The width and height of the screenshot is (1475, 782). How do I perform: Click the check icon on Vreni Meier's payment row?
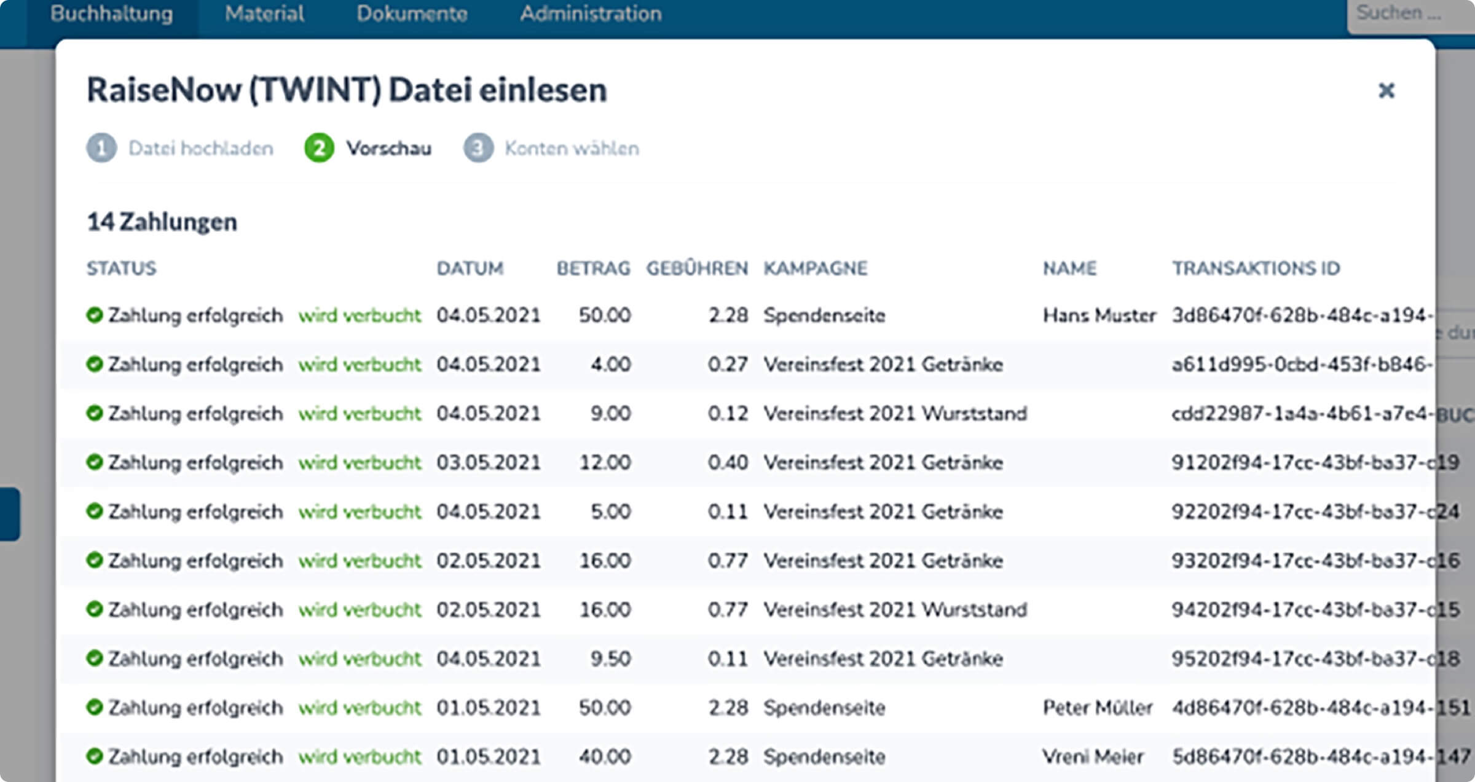point(95,756)
